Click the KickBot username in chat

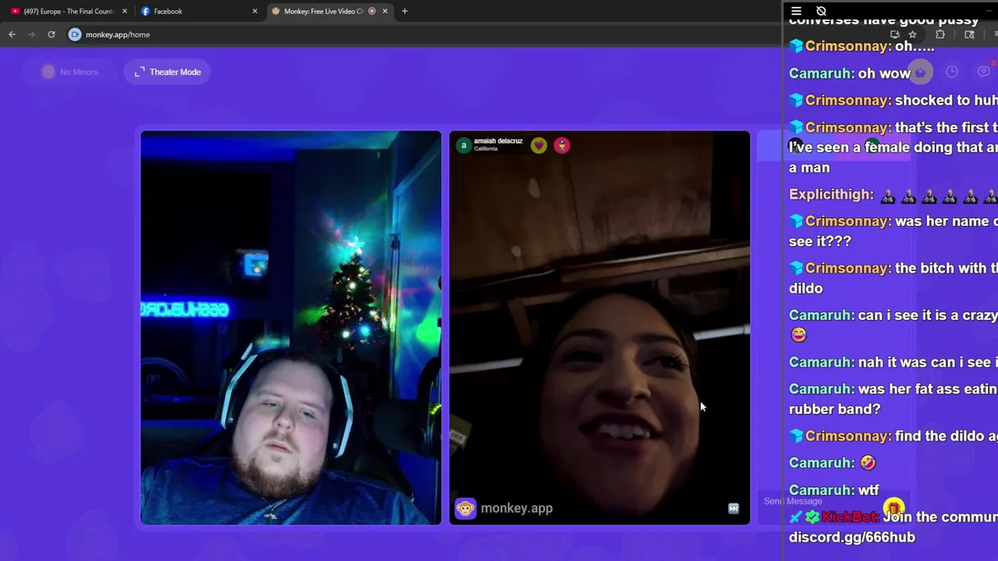(850, 517)
